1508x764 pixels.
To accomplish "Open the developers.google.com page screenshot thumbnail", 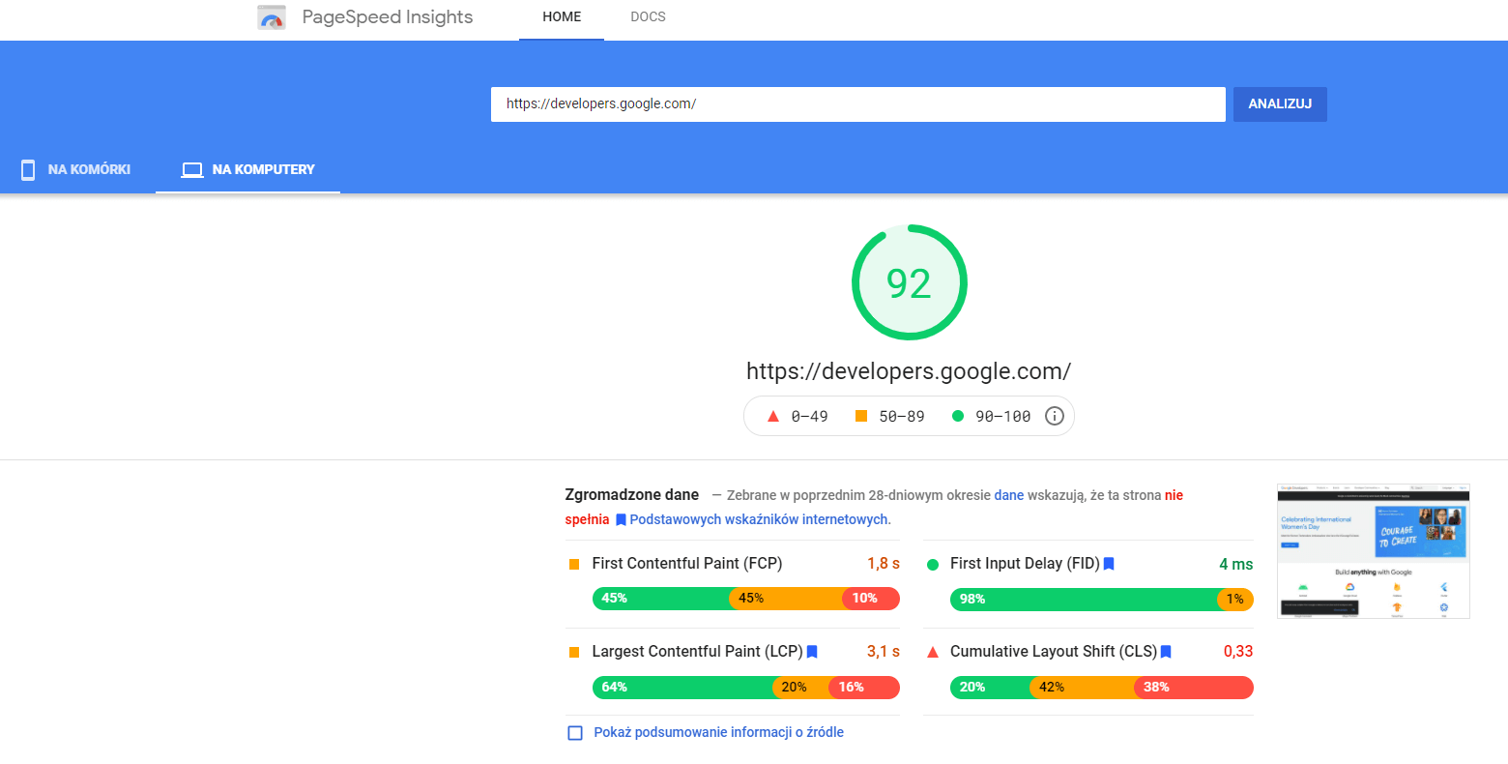I will 1373,551.
